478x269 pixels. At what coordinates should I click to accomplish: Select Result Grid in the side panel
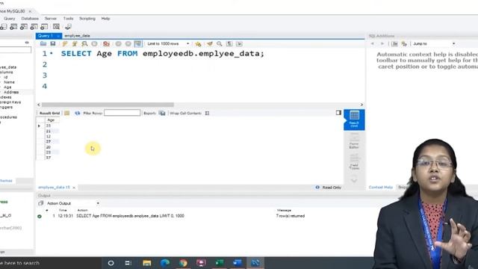pos(354,120)
